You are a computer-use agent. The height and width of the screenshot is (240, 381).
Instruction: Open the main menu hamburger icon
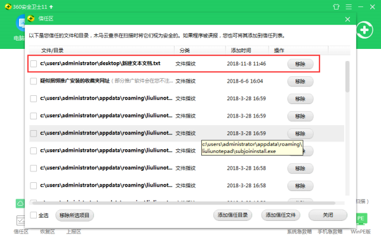(349, 7)
